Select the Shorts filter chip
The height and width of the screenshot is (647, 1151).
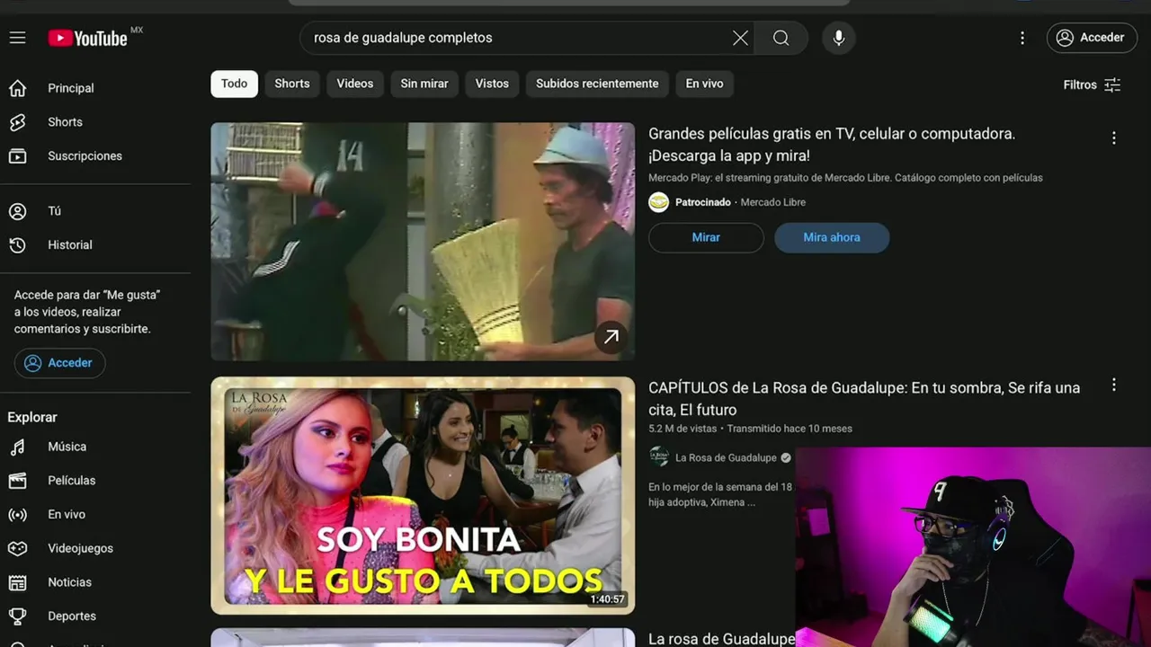pos(292,84)
